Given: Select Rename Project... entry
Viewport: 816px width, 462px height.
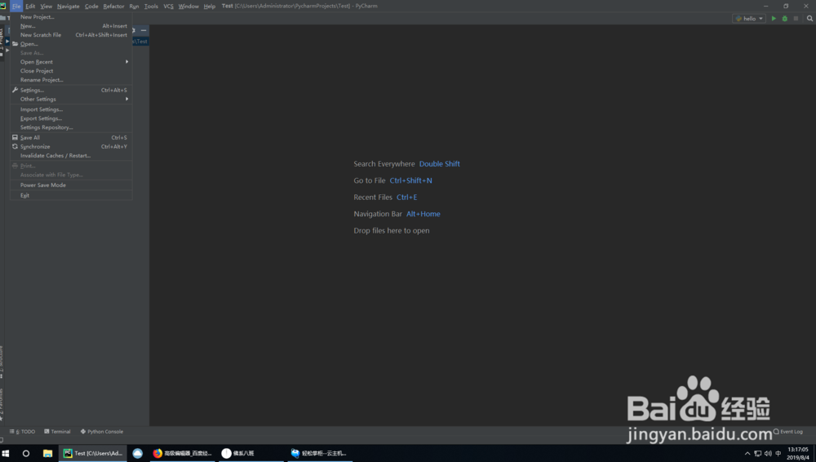Looking at the screenshot, I should click(x=71, y=80).
